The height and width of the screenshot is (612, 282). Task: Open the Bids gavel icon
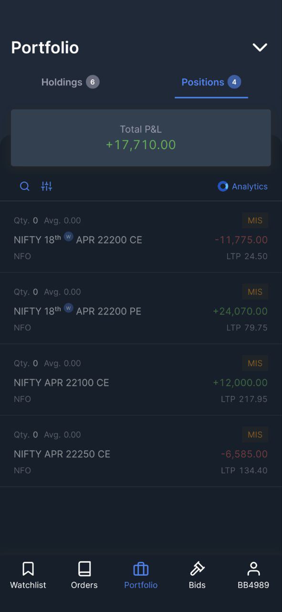pyautogui.click(x=197, y=568)
